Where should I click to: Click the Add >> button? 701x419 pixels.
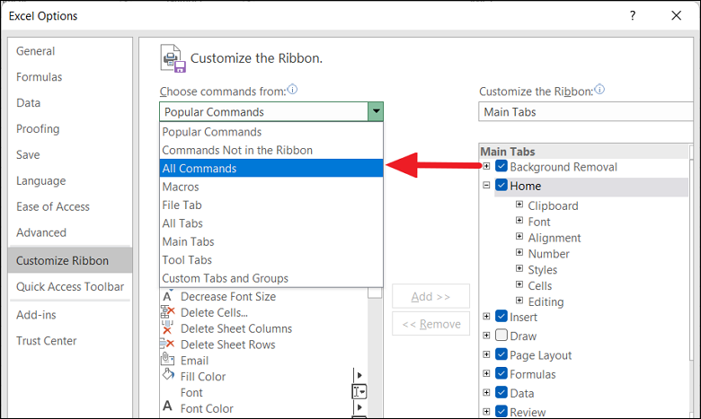click(431, 296)
